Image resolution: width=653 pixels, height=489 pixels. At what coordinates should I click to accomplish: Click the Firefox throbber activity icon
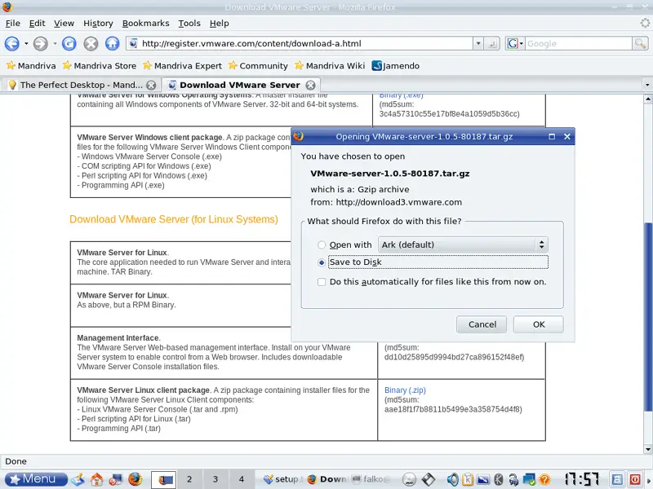(x=645, y=24)
